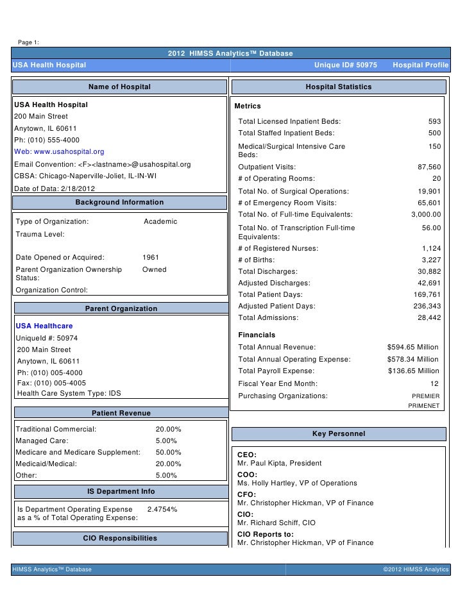
Task: Open the www.usahospital.org web link
Action: 69,152
